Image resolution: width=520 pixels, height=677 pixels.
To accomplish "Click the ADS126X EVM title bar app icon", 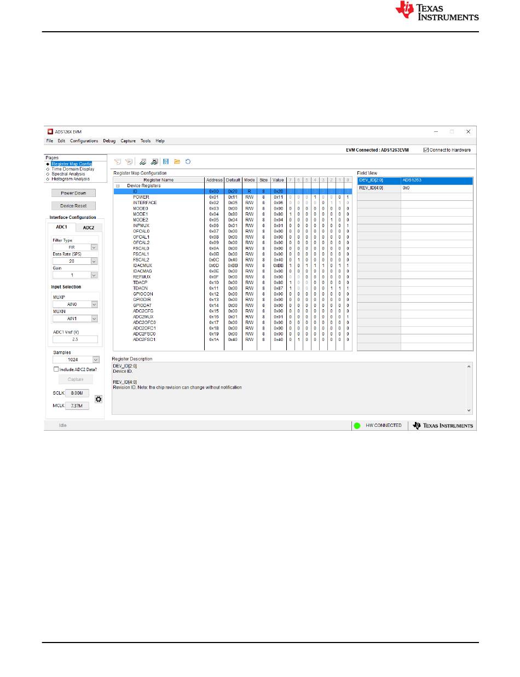I will [x=50, y=132].
